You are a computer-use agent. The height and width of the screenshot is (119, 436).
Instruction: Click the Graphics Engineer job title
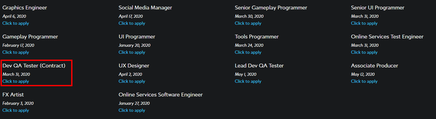coord(25,8)
